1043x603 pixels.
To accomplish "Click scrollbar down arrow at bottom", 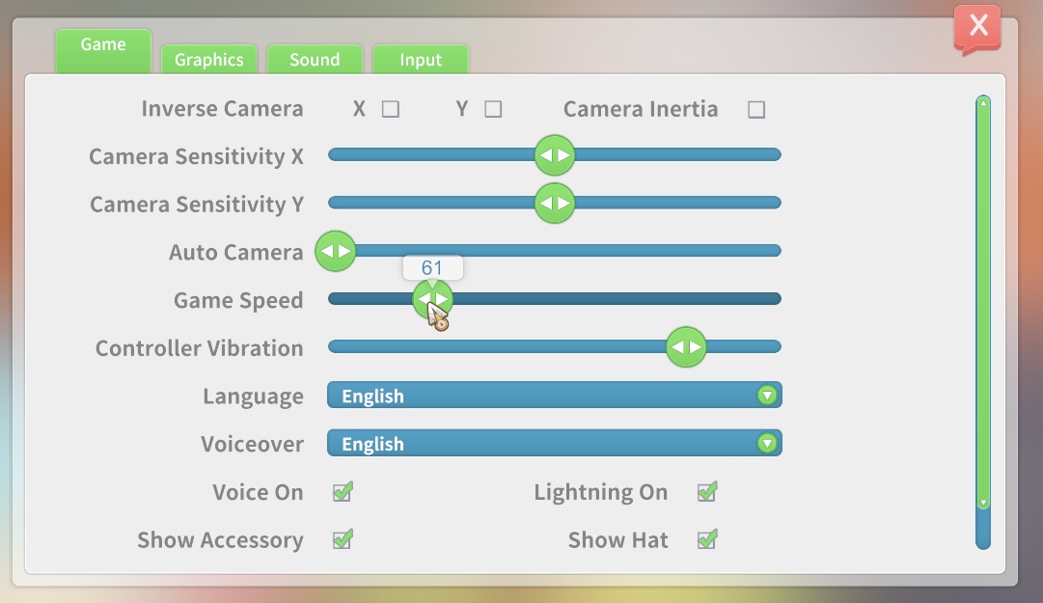I will [983, 503].
